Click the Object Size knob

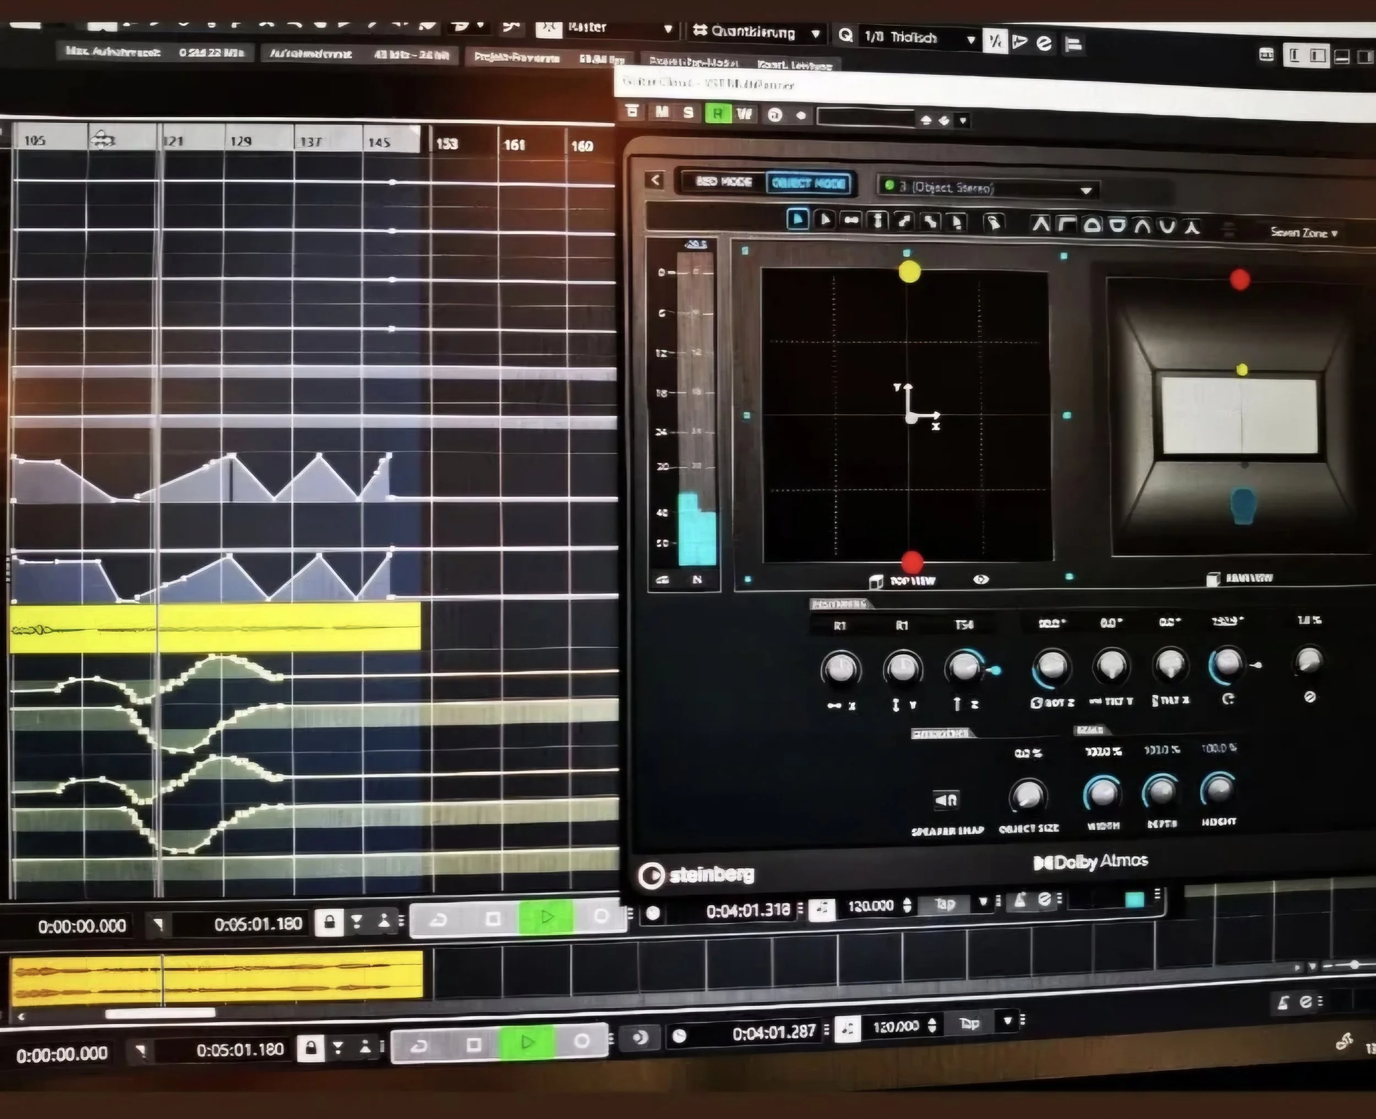tap(1028, 796)
